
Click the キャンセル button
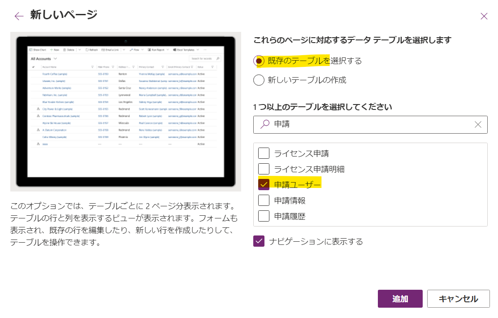coord(458,299)
